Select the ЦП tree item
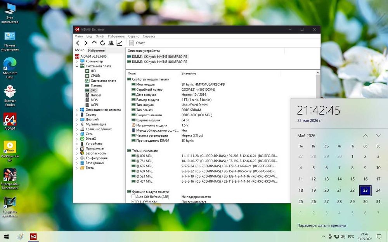This screenshot has width=388, height=242. coord(93,71)
